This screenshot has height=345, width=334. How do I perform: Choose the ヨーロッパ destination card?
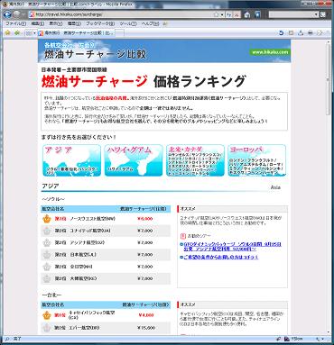point(257,160)
